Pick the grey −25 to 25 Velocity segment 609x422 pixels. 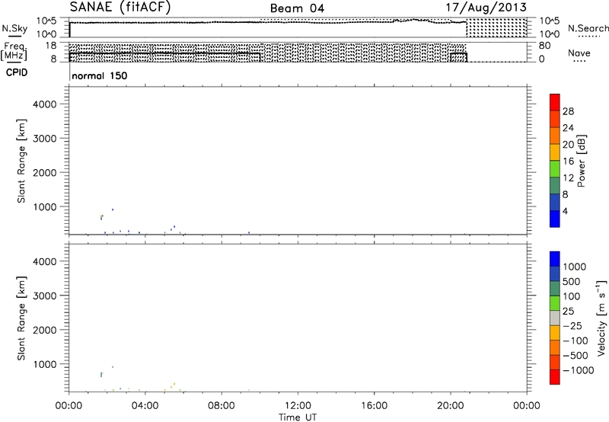click(555, 318)
